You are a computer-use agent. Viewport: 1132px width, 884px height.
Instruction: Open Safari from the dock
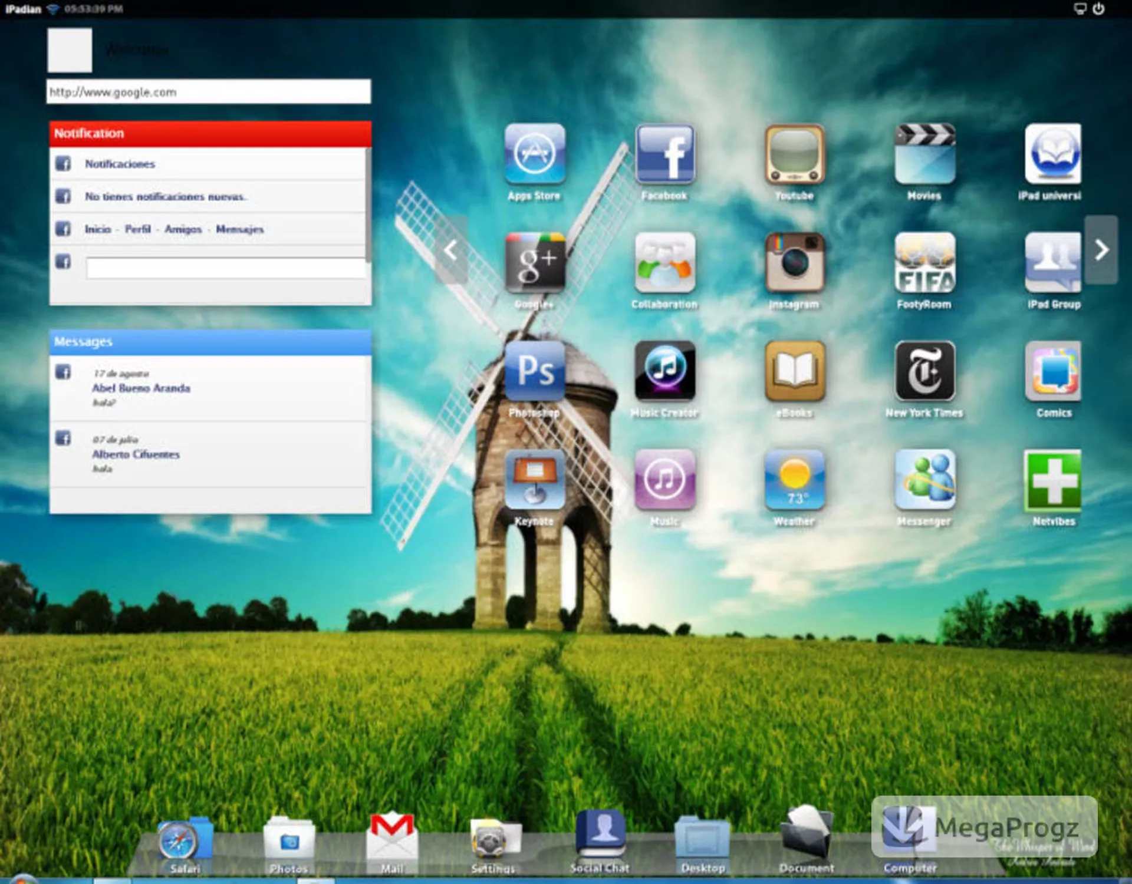tap(185, 840)
